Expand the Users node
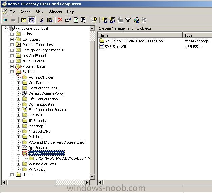 (x=12, y=175)
